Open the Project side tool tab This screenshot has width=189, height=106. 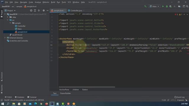pyautogui.click(x=2, y=14)
